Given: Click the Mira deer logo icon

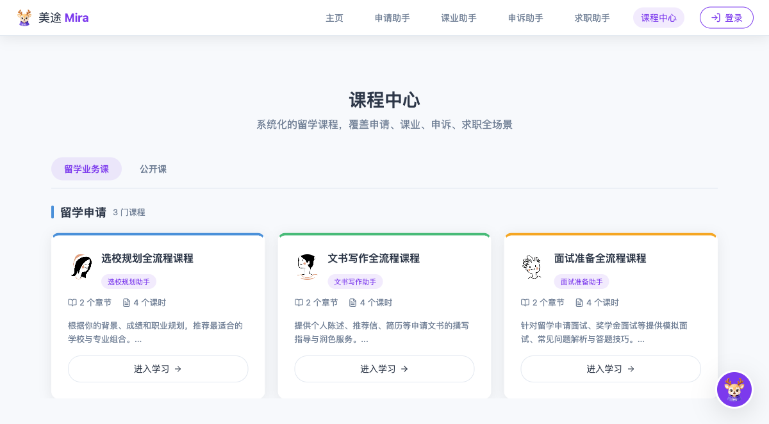Looking at the screenshot, I should tap(24, 18).
